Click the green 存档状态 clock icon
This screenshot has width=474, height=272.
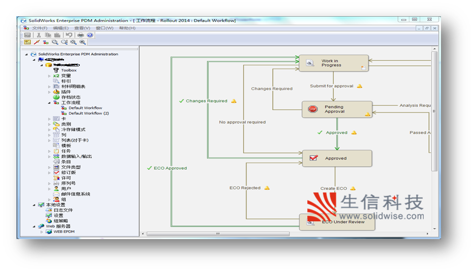click(56, 97)
